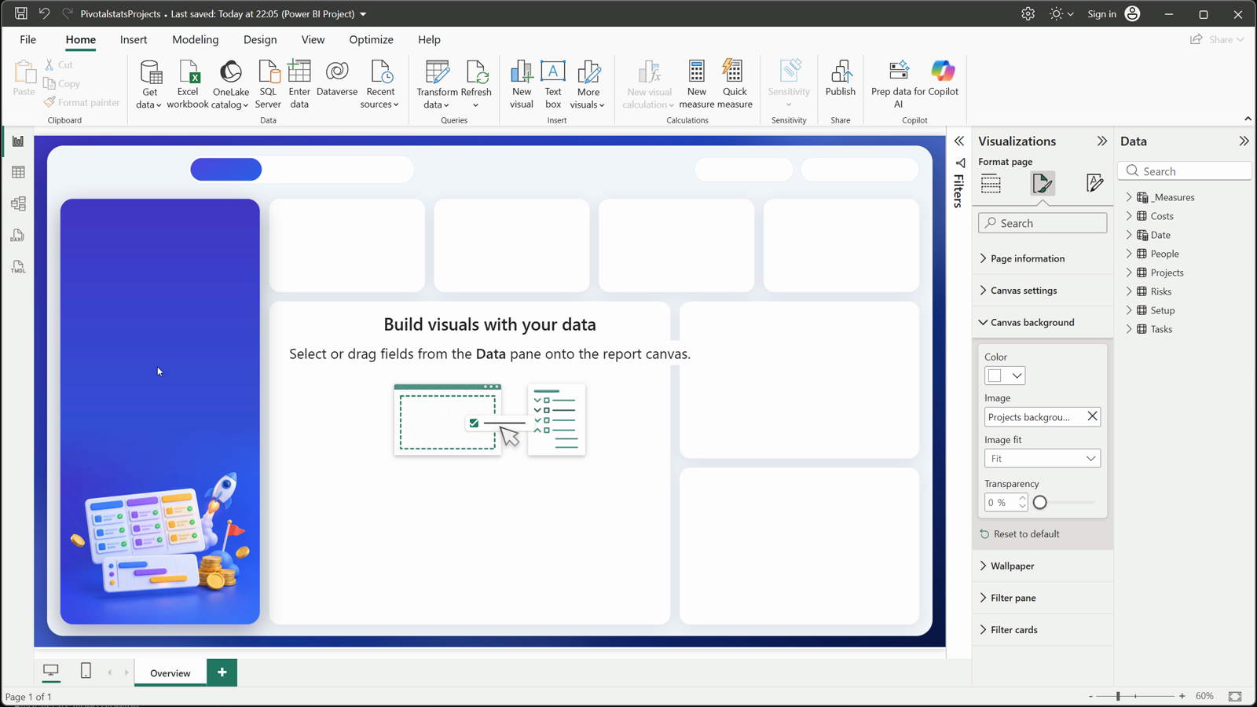Open Image fit dropdown
The height and width of the screenshot is (707, 1257).
[1043, 459]
